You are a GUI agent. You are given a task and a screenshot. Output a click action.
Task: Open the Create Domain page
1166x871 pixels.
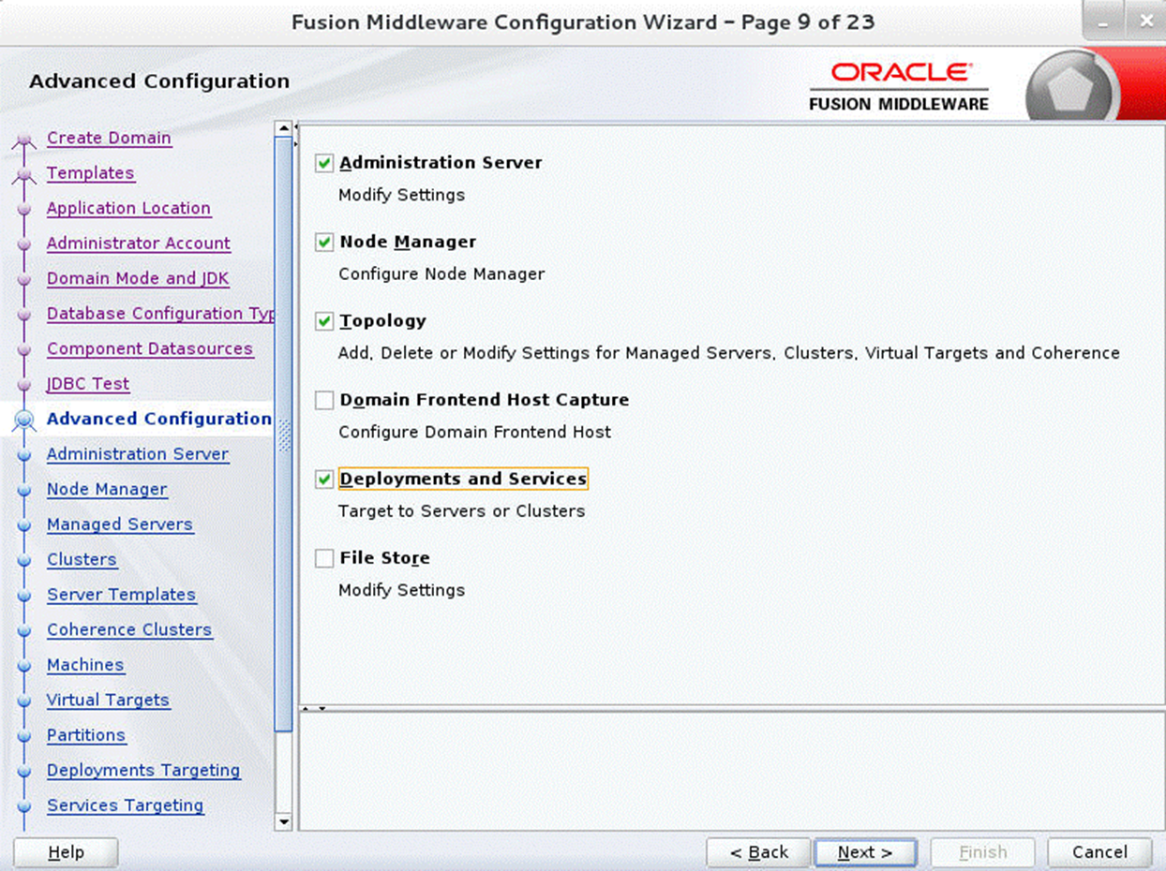click(109, 138)
